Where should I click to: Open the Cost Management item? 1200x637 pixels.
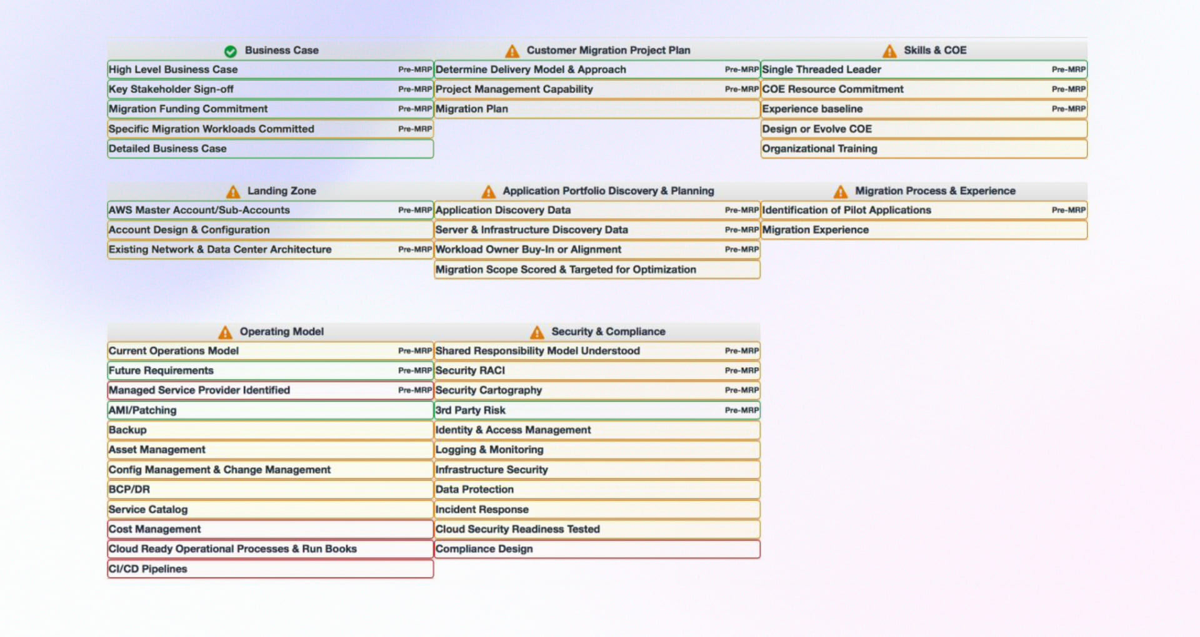(271, 529)
